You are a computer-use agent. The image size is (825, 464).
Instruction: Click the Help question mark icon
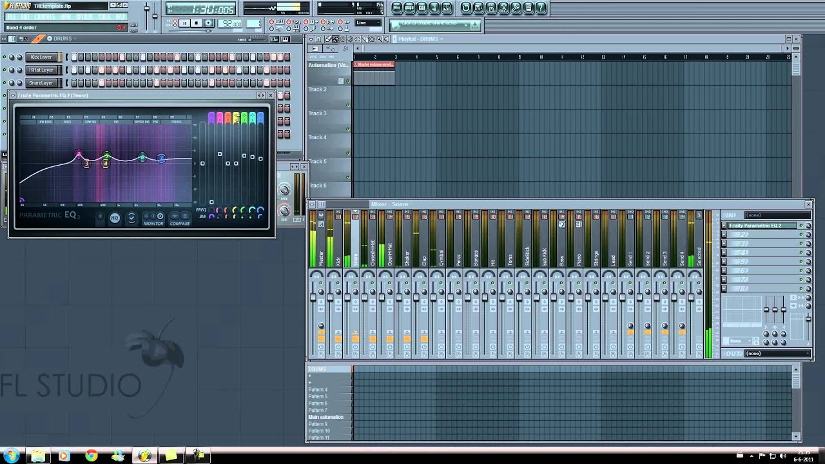click(x=541, y=8)
